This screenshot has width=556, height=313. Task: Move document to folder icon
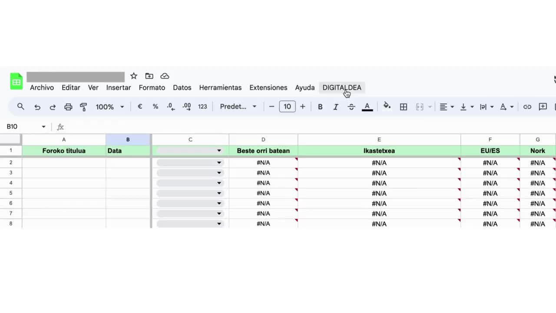coord(149,76)
